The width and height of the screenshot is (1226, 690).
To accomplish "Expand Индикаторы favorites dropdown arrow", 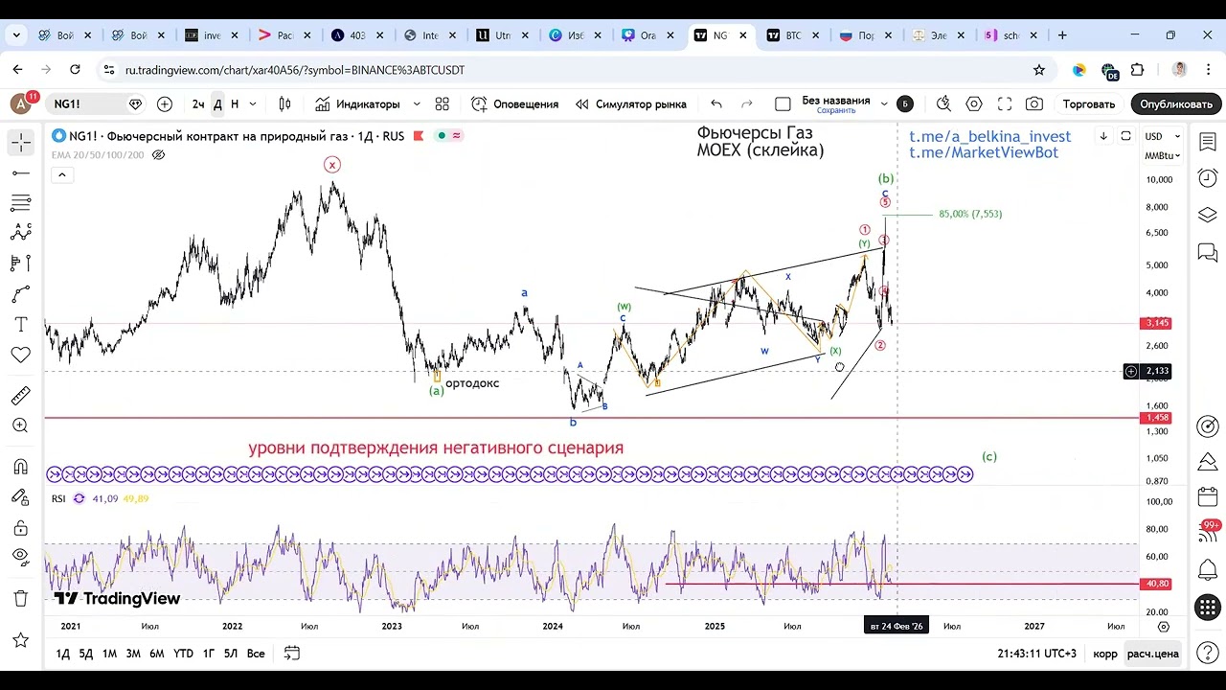I will [x=417, y=103].
